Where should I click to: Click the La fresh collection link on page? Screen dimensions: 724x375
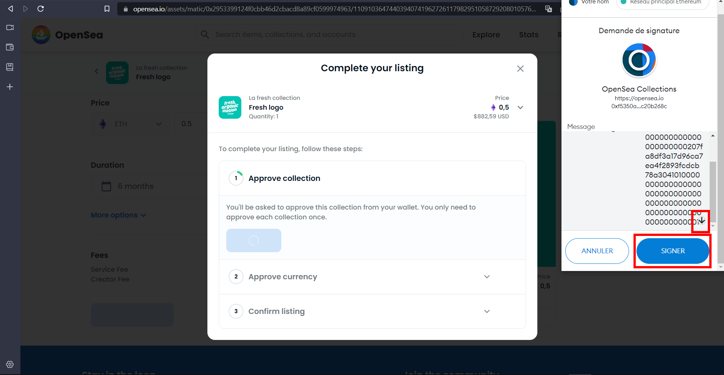pos(162,68)
